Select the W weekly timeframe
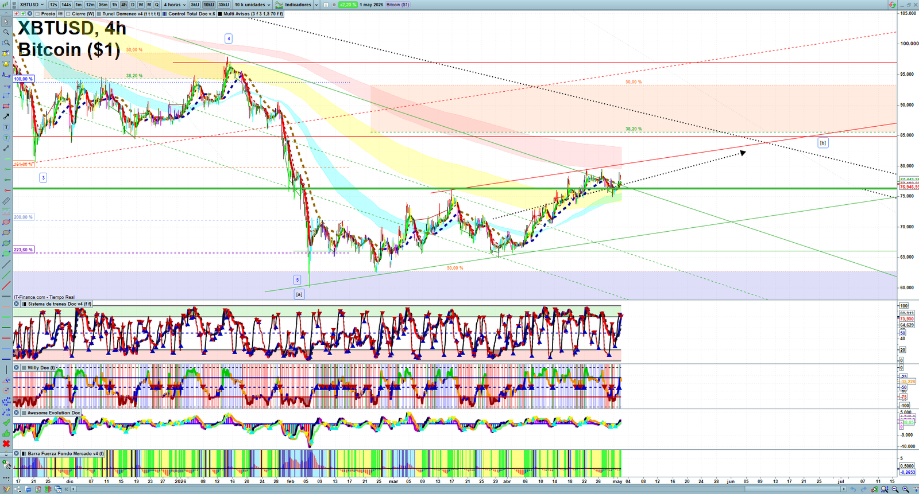 (x=141, y=5)
